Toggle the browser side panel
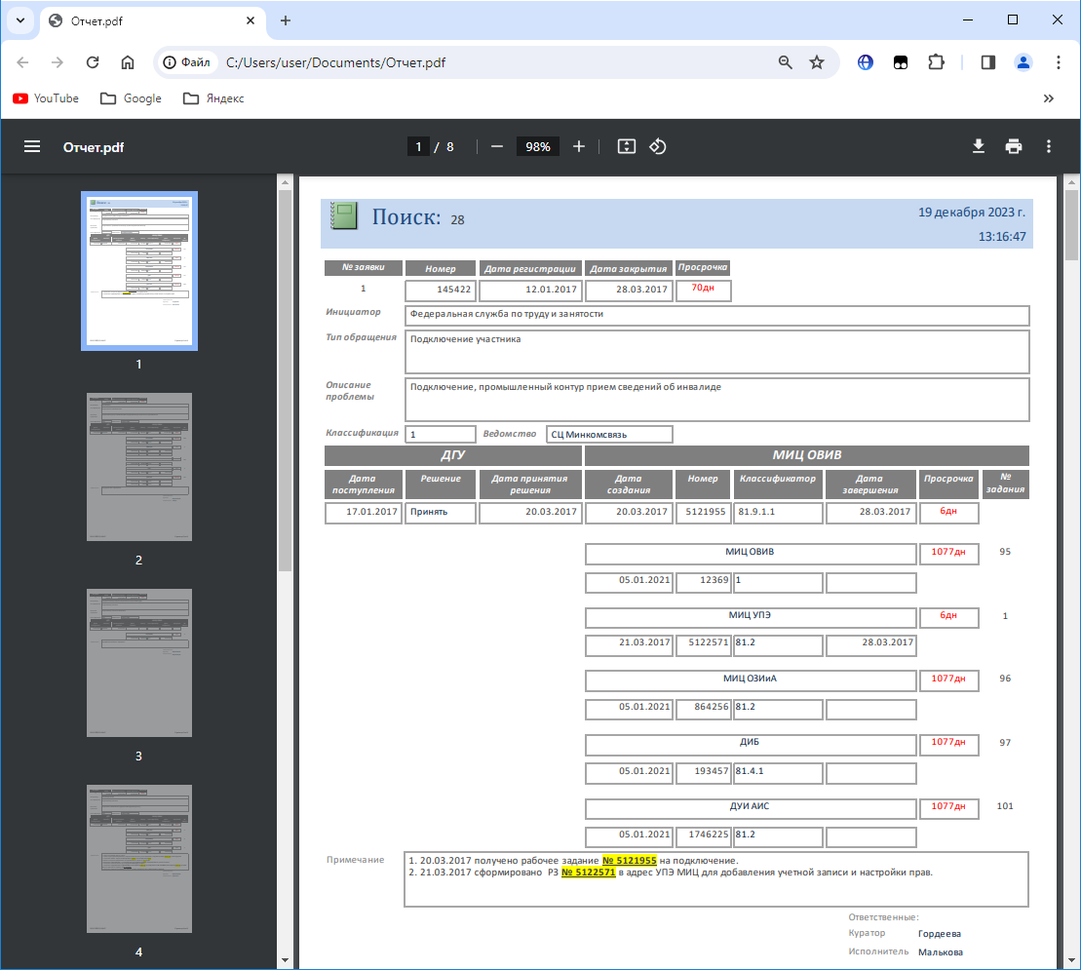The width and height of the screenshot is (1081, 970). pos(987,62)
